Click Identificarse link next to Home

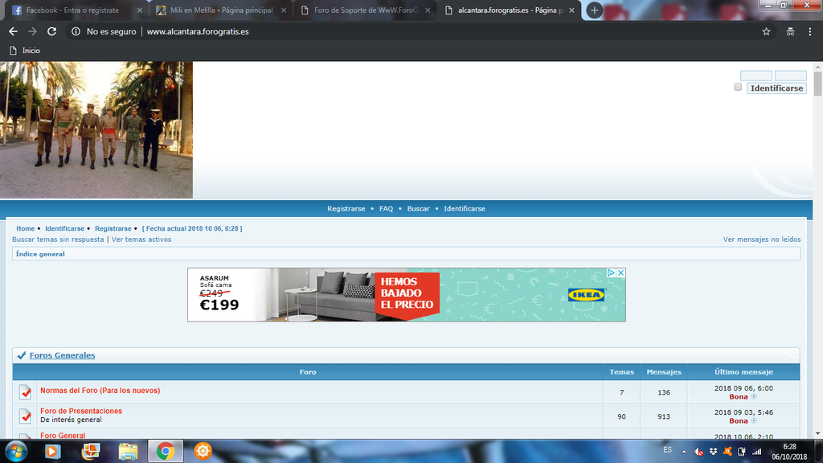tap(64, 229)
